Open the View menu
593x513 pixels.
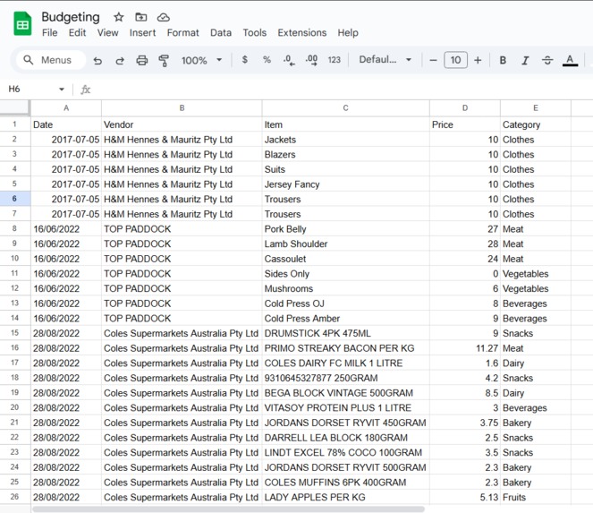click(x=107, y=33)
